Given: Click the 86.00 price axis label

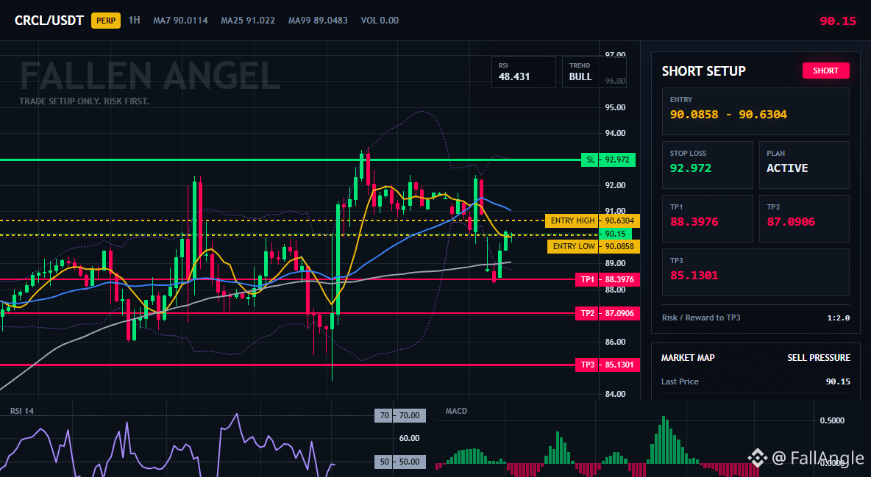Looking at the screenshot, I should (x=615, y=342).
